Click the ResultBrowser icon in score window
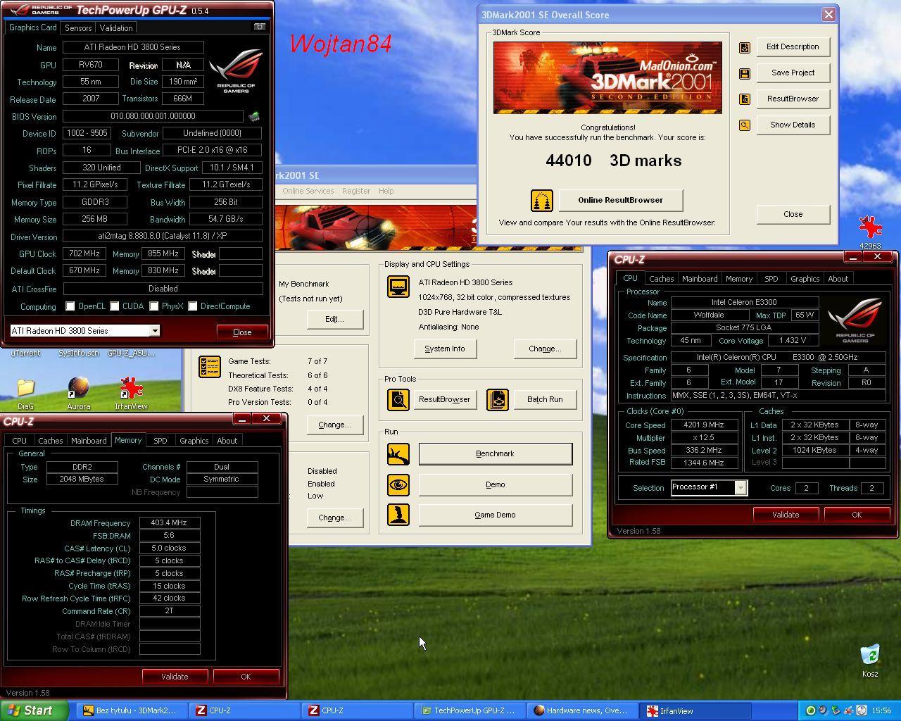The height and width of the screenshot is (721, 901). pos(744,99)
